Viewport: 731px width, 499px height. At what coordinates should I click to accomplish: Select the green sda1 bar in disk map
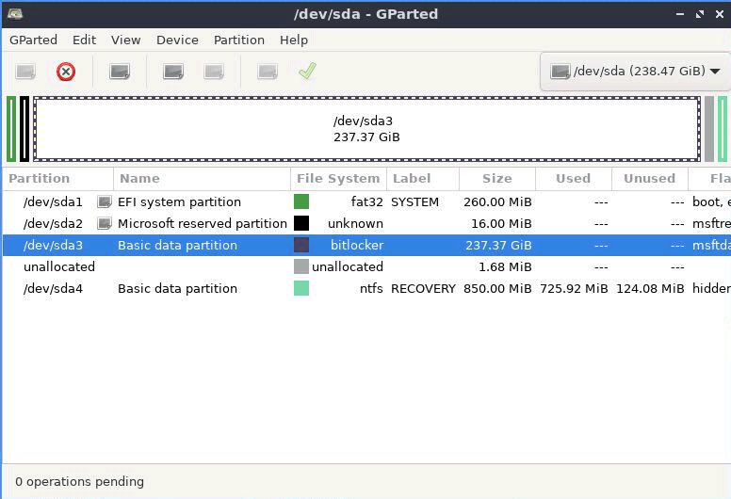[x=11, y=129]
